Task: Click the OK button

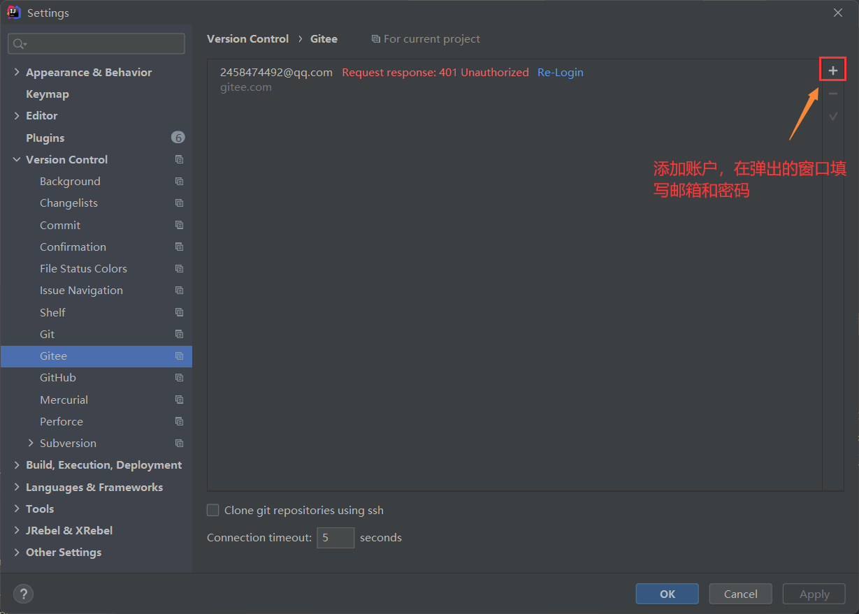Action: [667, 594]
